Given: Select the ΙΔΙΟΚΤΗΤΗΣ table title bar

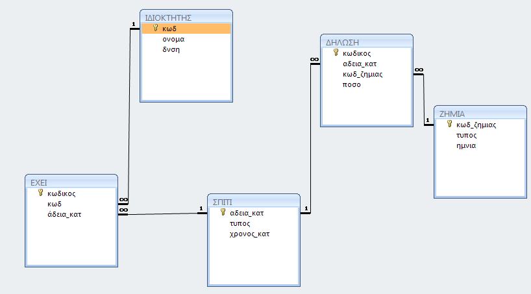Looking at the screenshot, I should 186,18.
